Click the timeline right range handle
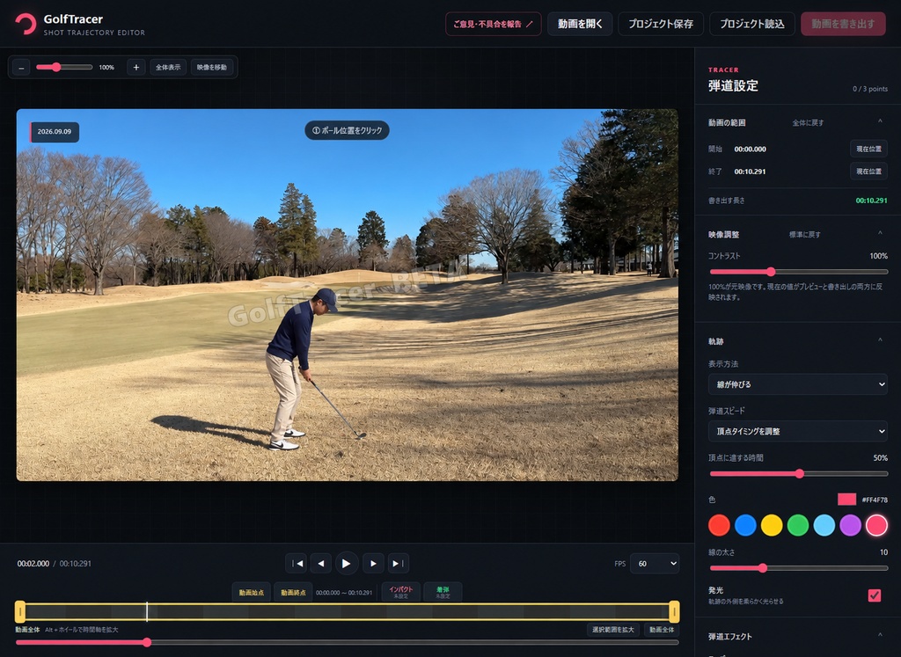 (674, 611)
